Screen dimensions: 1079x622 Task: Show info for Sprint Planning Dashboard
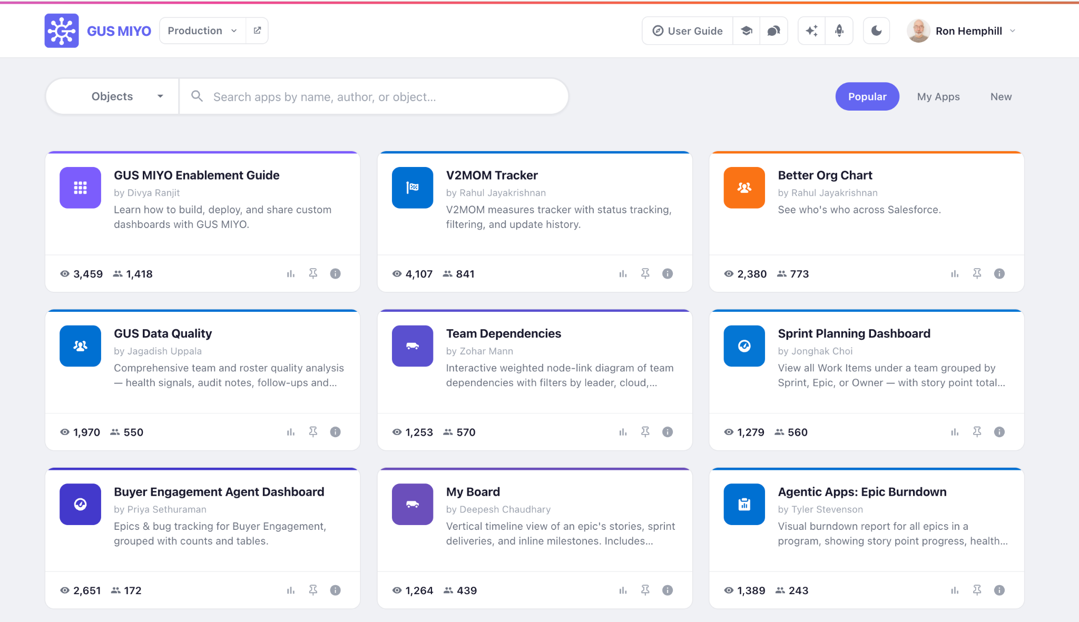point(999,432)
